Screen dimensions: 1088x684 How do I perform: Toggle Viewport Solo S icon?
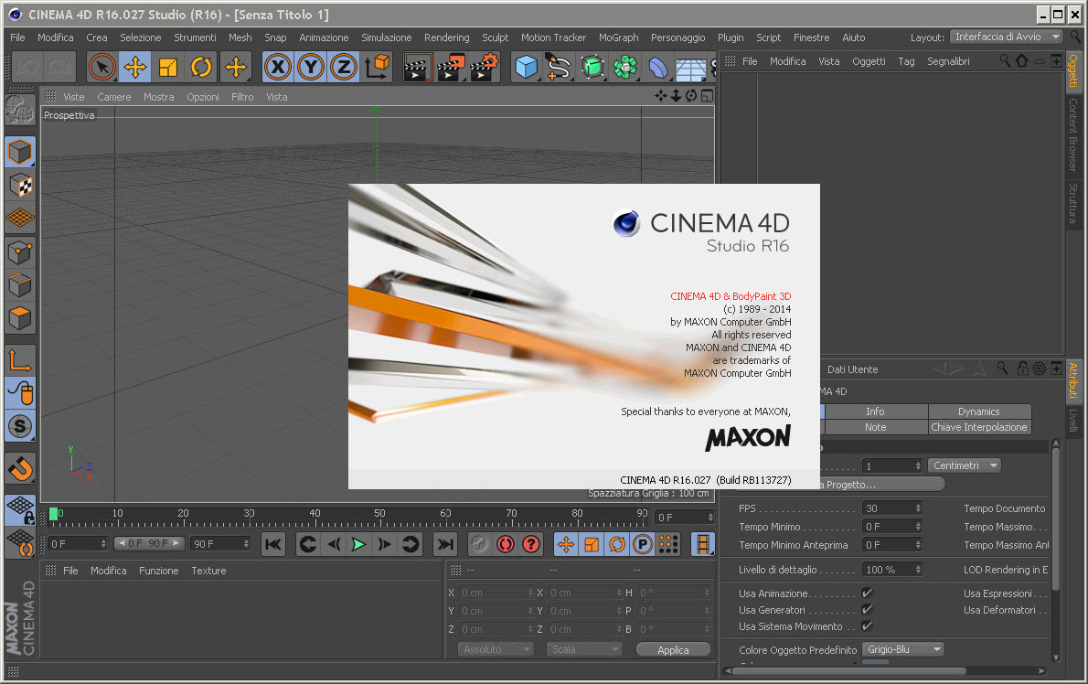(x=20, y=426)
